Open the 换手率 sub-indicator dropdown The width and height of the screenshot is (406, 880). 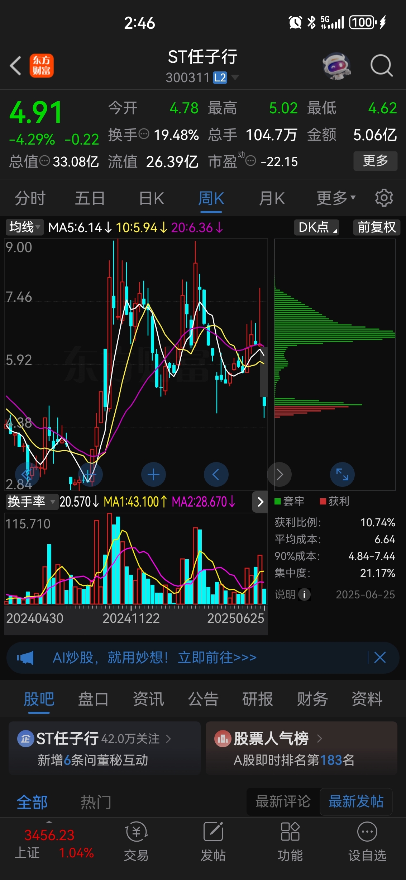pyautogui.click(x=32, y=501)
